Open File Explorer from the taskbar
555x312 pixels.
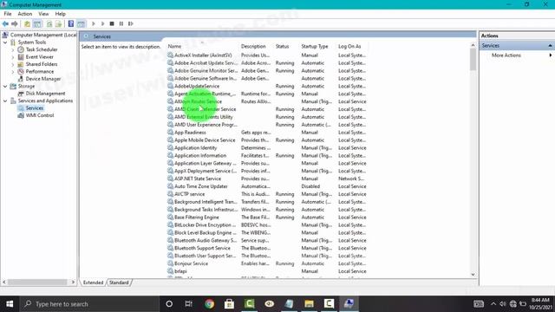(x=309, y=304)
